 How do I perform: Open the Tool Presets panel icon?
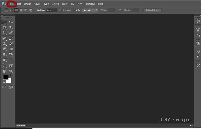(x=198, y=66)
